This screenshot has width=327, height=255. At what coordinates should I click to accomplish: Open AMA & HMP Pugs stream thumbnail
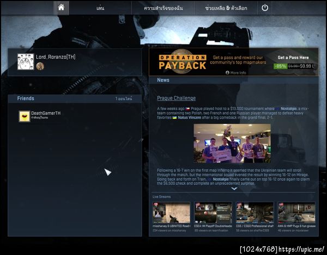coord(296,213)
